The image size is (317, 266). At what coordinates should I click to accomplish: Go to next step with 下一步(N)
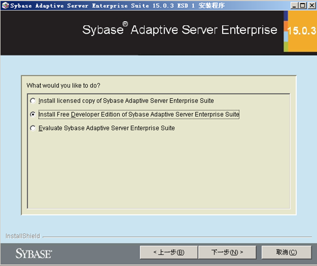[227, 252]
